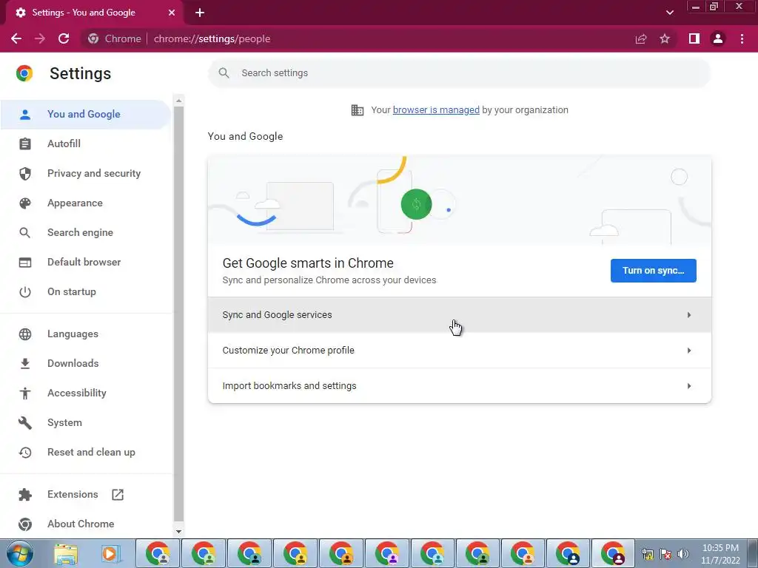
Task: Close the Settings tab
Action: point(172,13)
